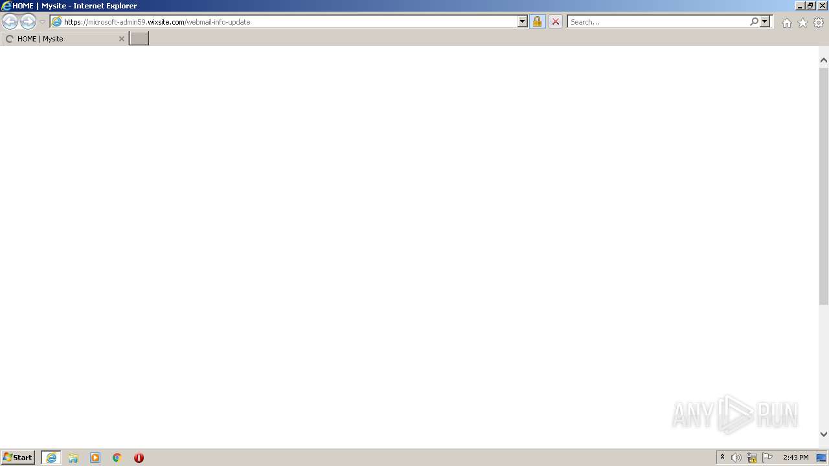Screen dimensions: 829x466
Task: Click the vertical scrollbar thumb
Action: pyautogui.click(x=824, y=185)
